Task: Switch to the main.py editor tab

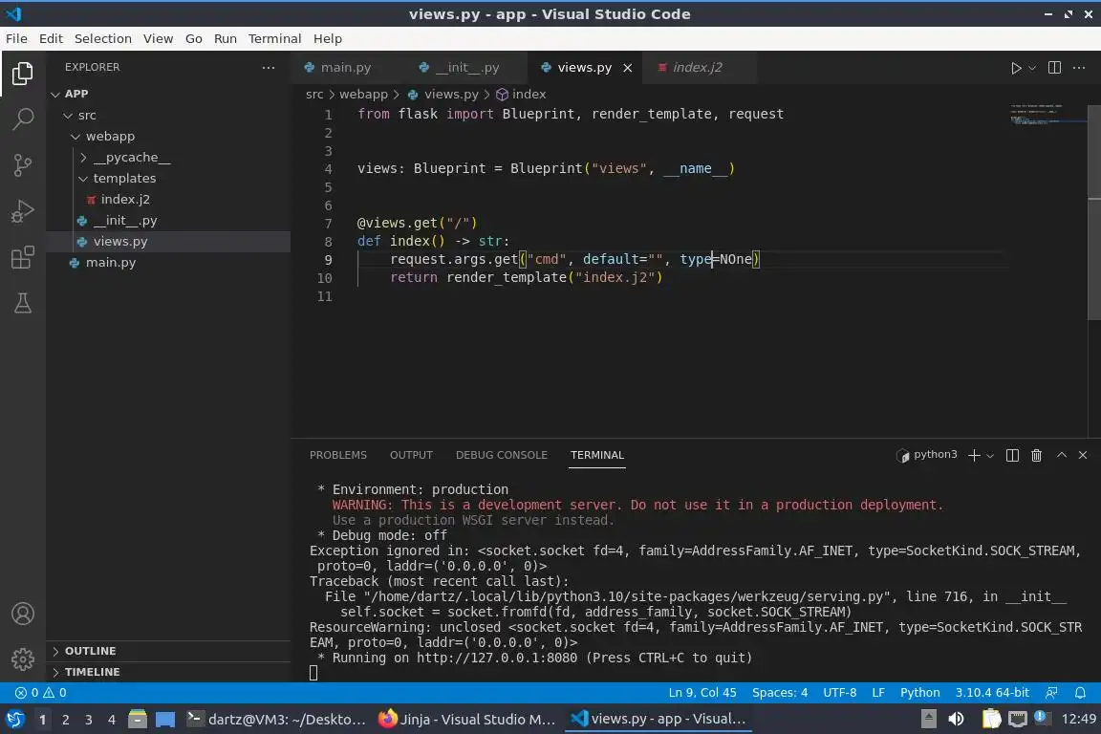Action: tap(345, 68)
